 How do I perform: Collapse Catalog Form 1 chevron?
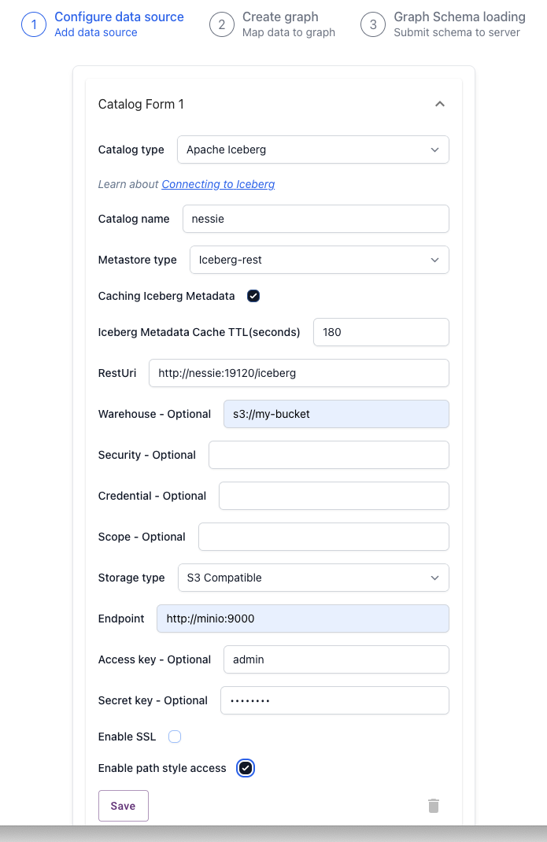click(x=439, y=104)
